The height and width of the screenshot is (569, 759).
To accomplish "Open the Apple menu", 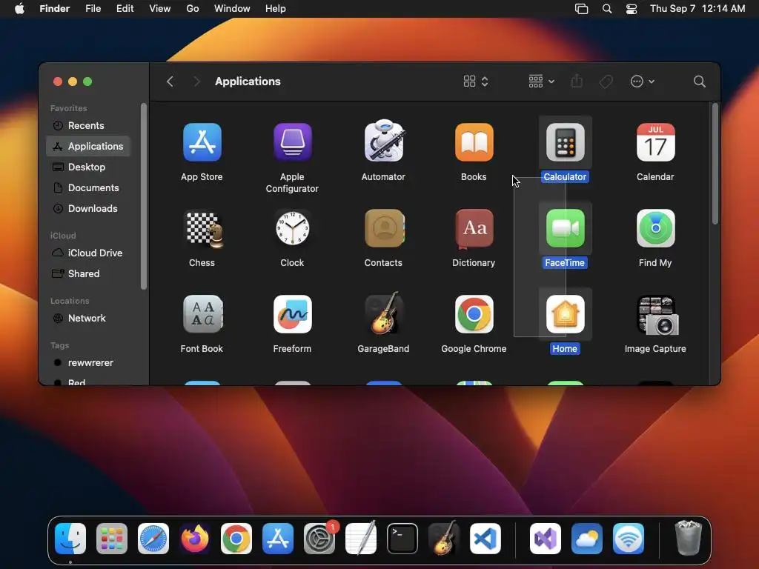I will click(x=19, y=9).
